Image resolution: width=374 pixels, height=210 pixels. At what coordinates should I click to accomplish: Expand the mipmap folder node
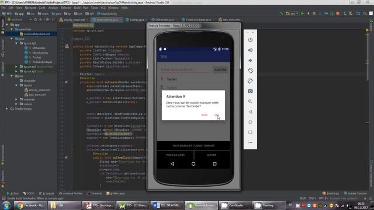16,99
